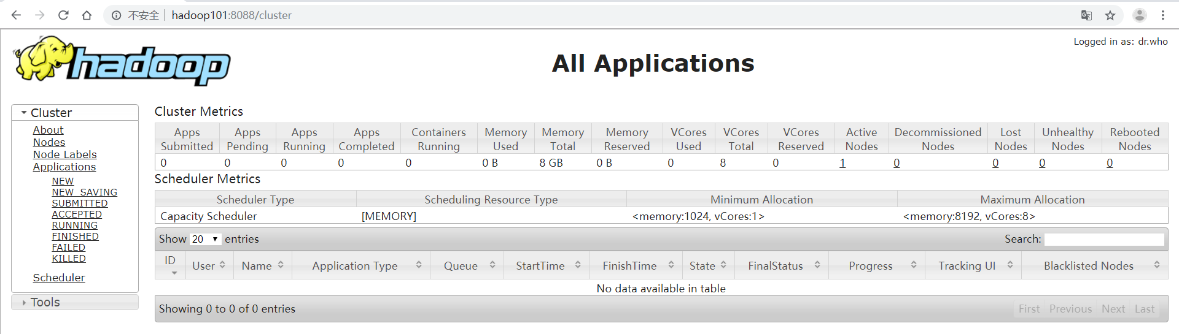
Task: Sort table by FinalStatus column
Action: 780,265
